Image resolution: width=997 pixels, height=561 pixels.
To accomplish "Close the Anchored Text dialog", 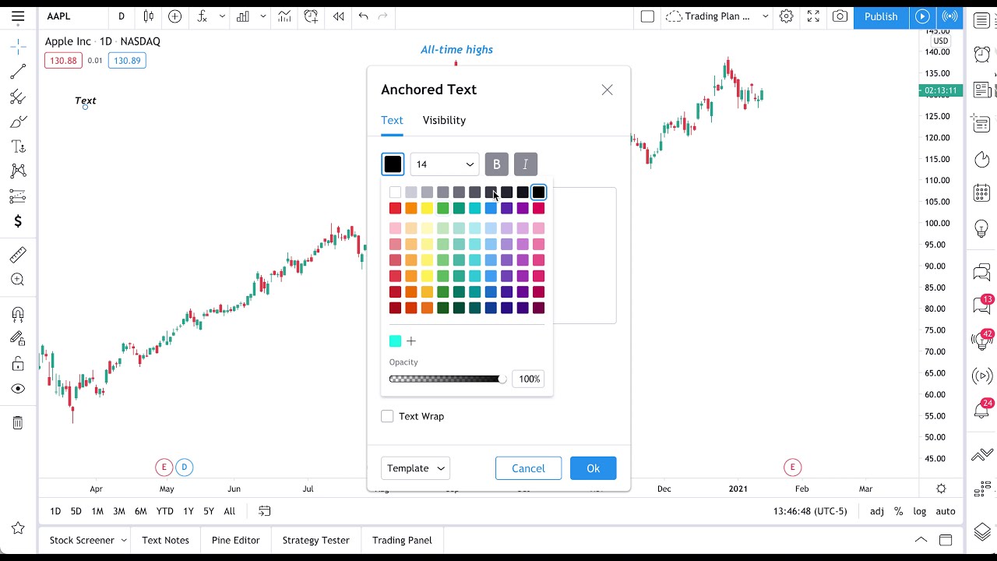I will click(x=607, y=90).
